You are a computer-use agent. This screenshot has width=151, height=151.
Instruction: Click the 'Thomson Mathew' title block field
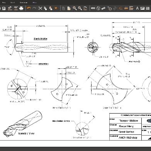128,120
